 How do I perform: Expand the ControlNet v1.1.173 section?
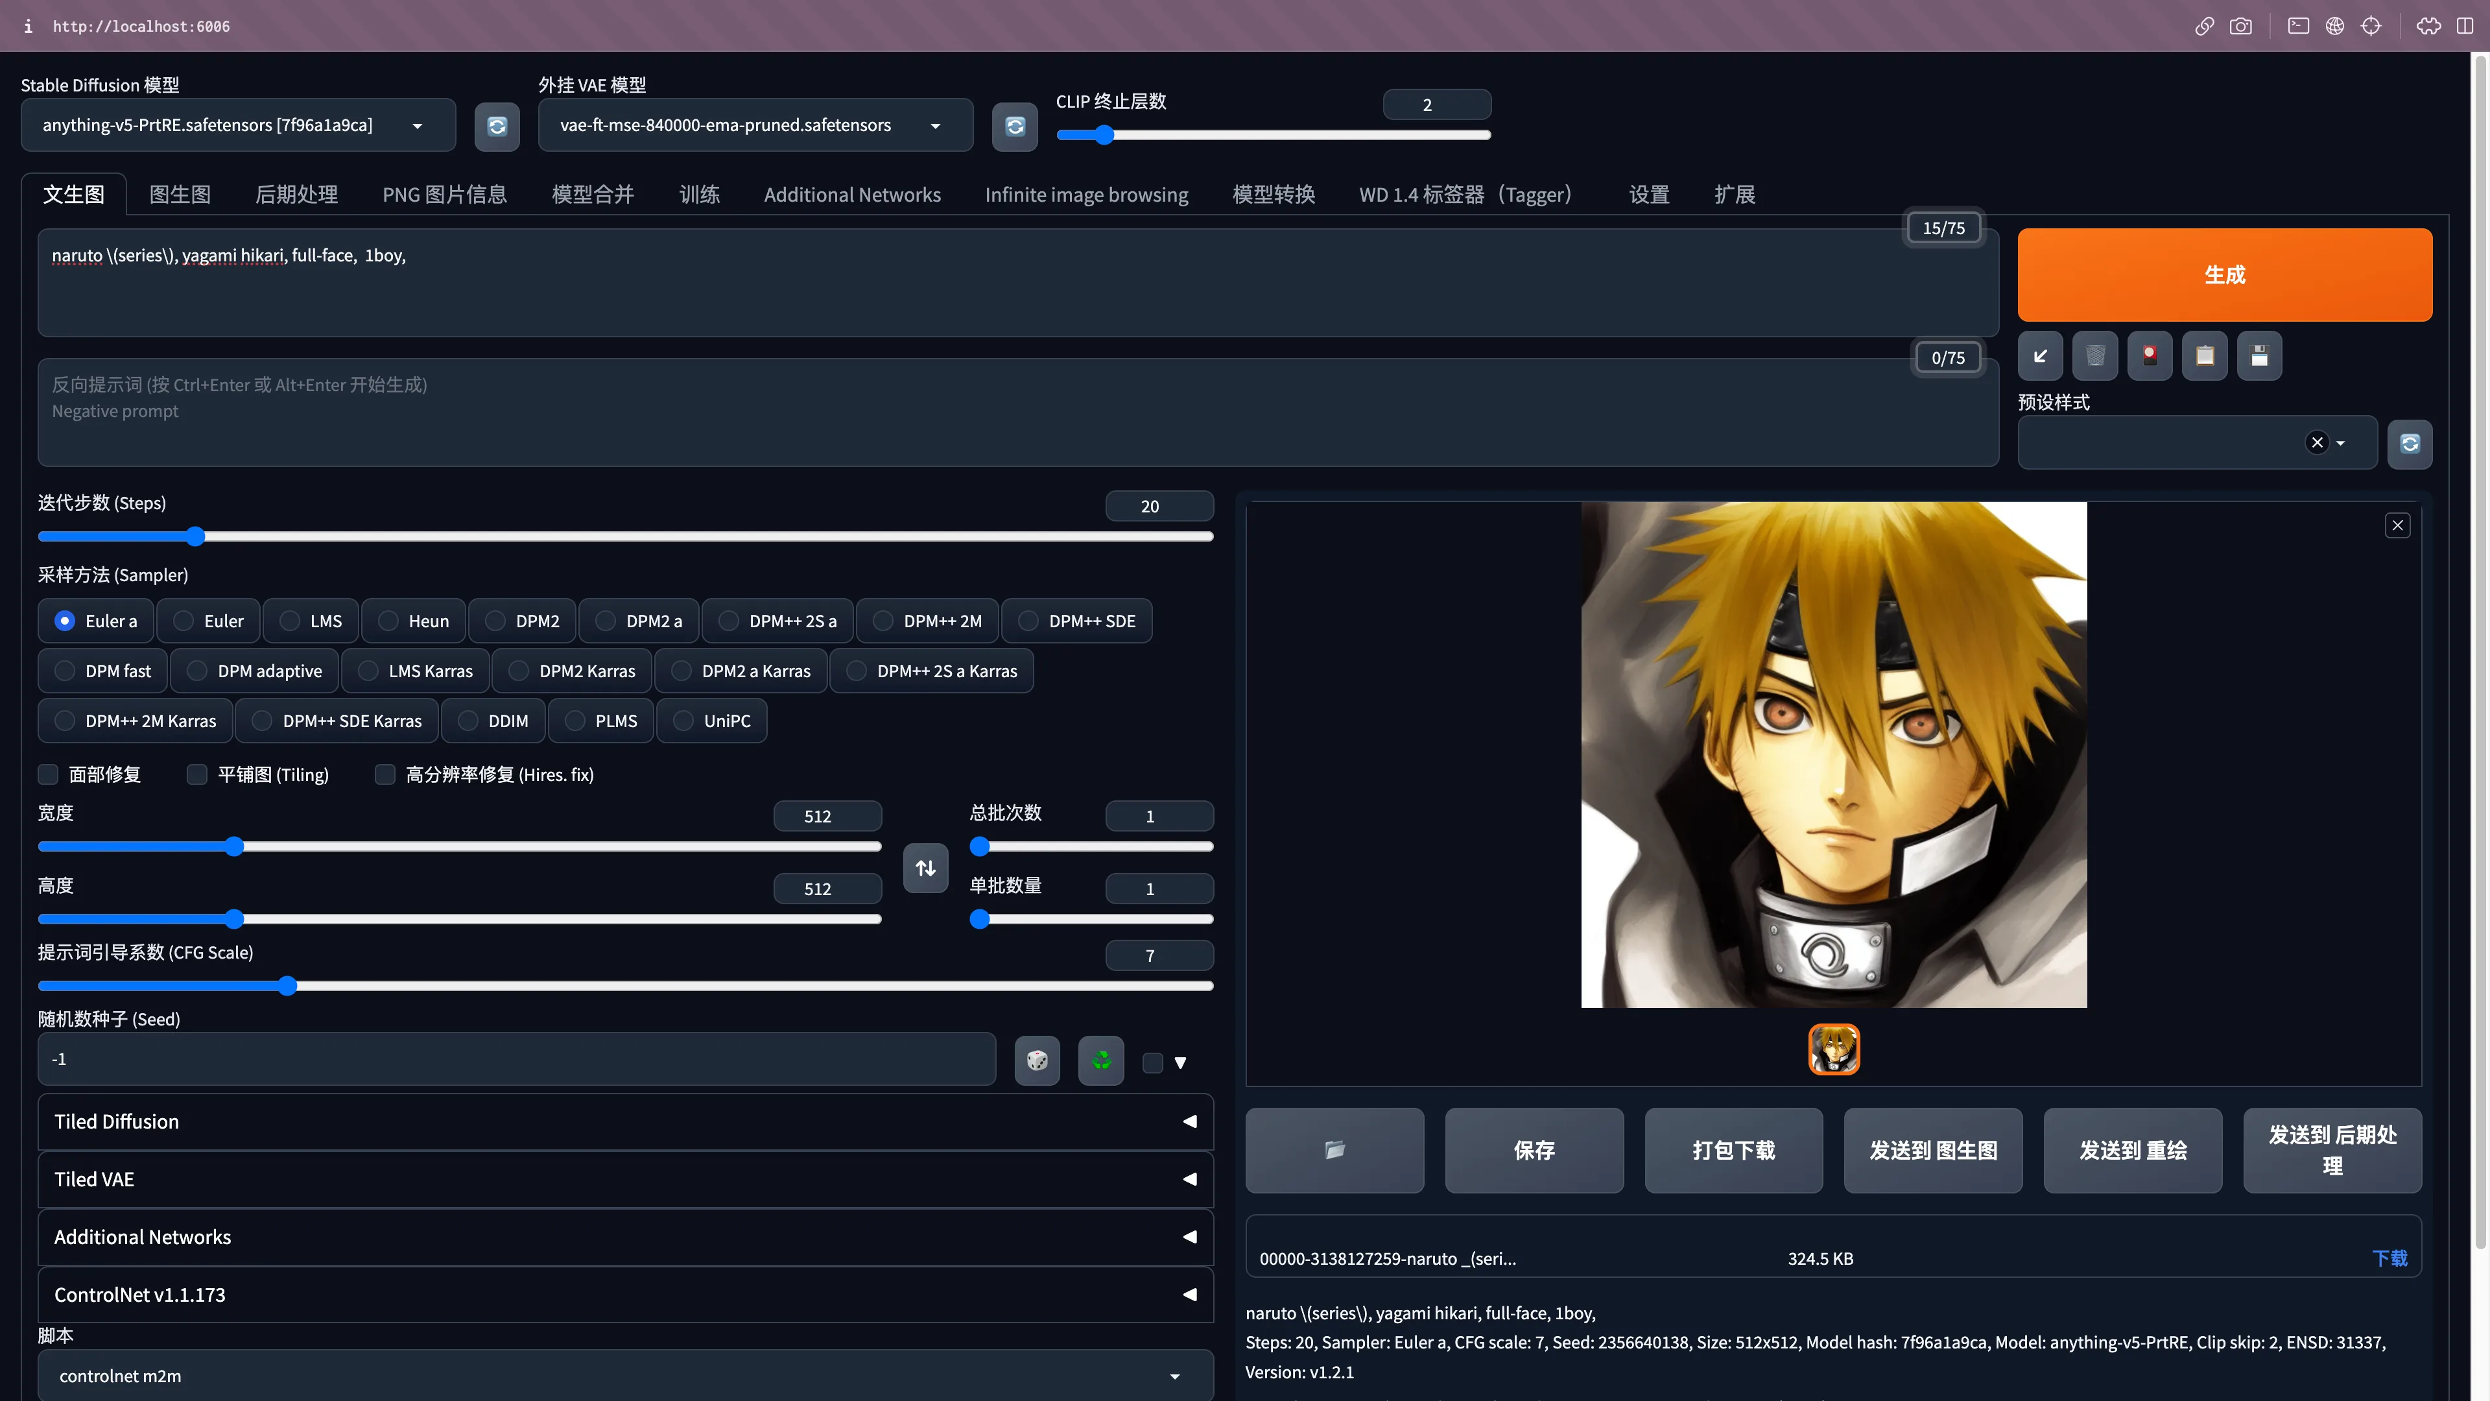pos(625,1295)
